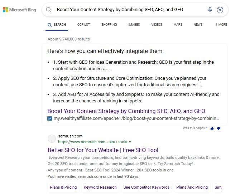
Task: Switch to the Shopping tab
Action: (109, 25)
